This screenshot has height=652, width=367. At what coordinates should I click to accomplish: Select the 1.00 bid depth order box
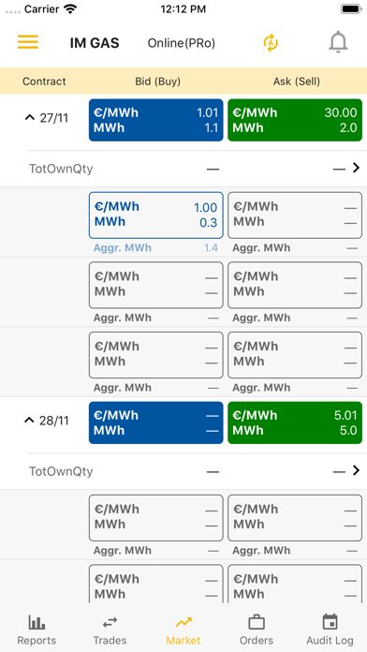(x=155, y=215)
